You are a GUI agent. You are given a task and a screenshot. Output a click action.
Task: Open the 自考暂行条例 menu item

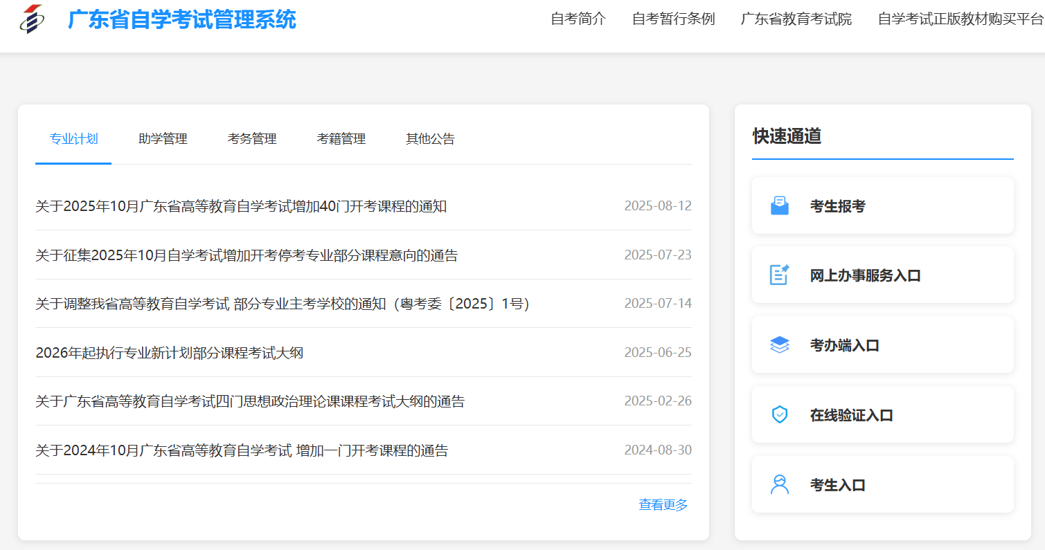pos(672,19)
